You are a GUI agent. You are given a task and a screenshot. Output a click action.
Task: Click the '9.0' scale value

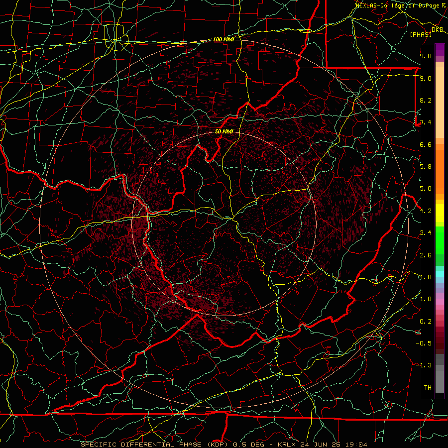426,78
